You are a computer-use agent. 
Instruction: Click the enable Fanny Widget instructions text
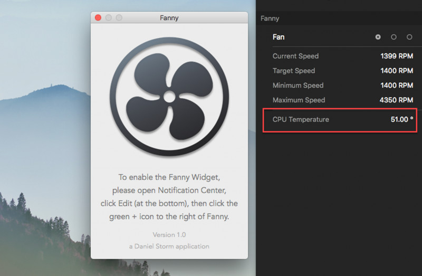[169, 196]
